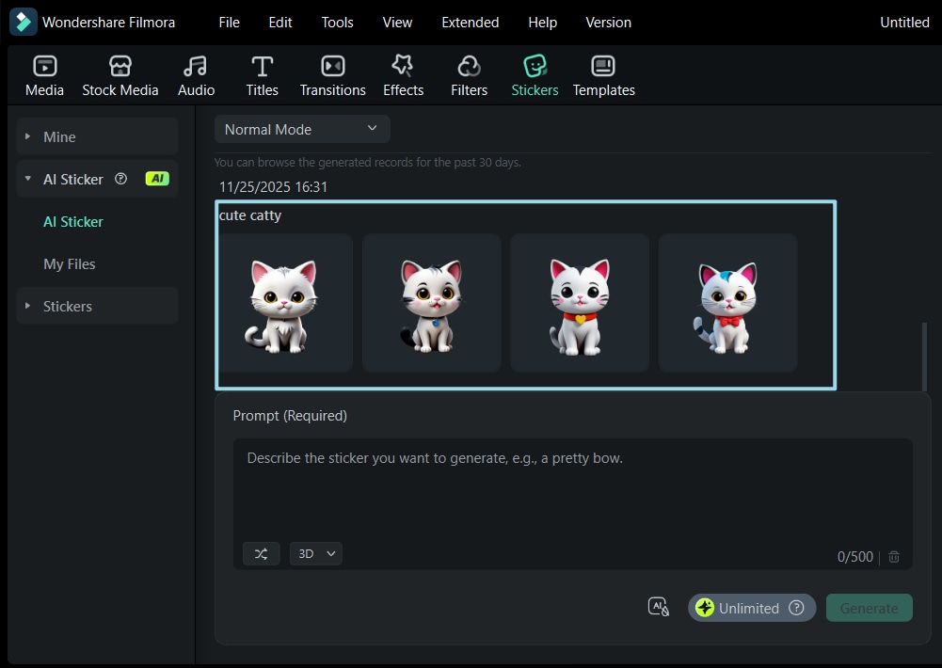Open the 3D style dropdown

click(x=315, y=553)
